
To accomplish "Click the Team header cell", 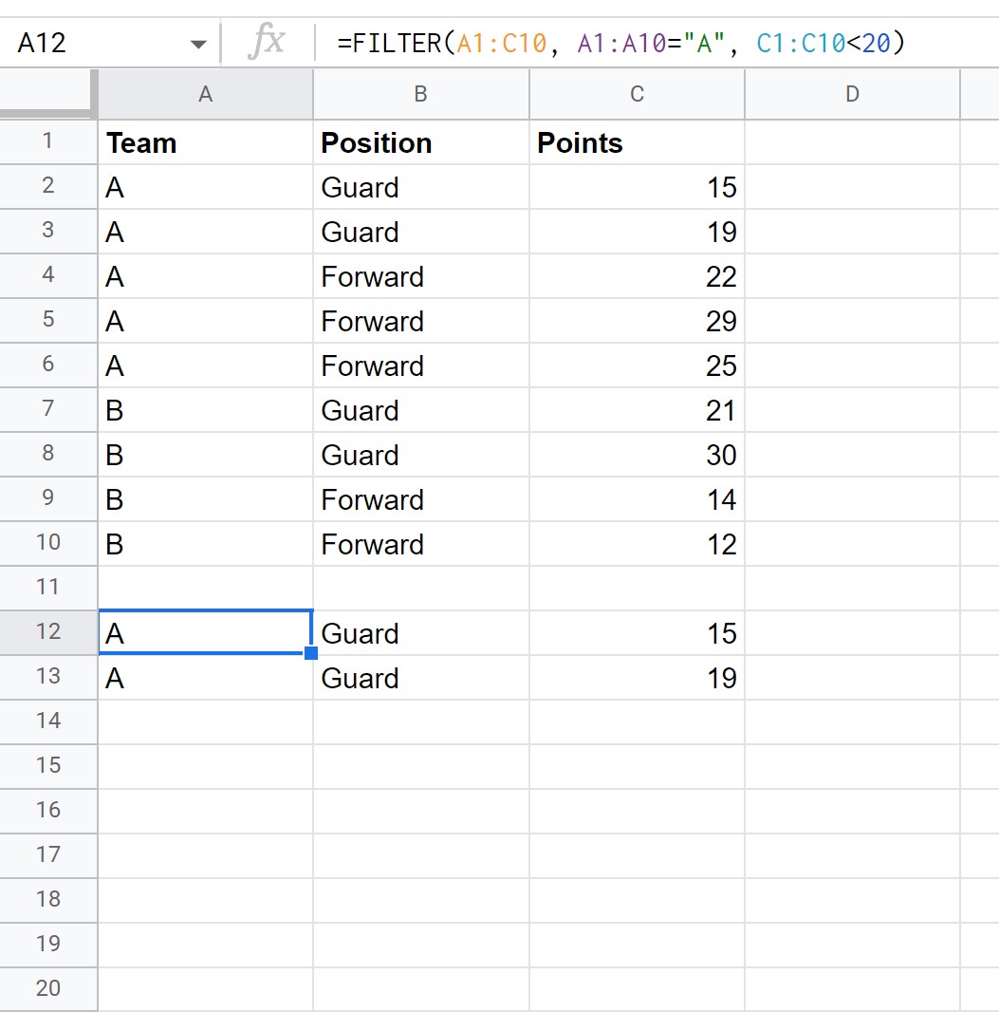I will tap(205, 142).
